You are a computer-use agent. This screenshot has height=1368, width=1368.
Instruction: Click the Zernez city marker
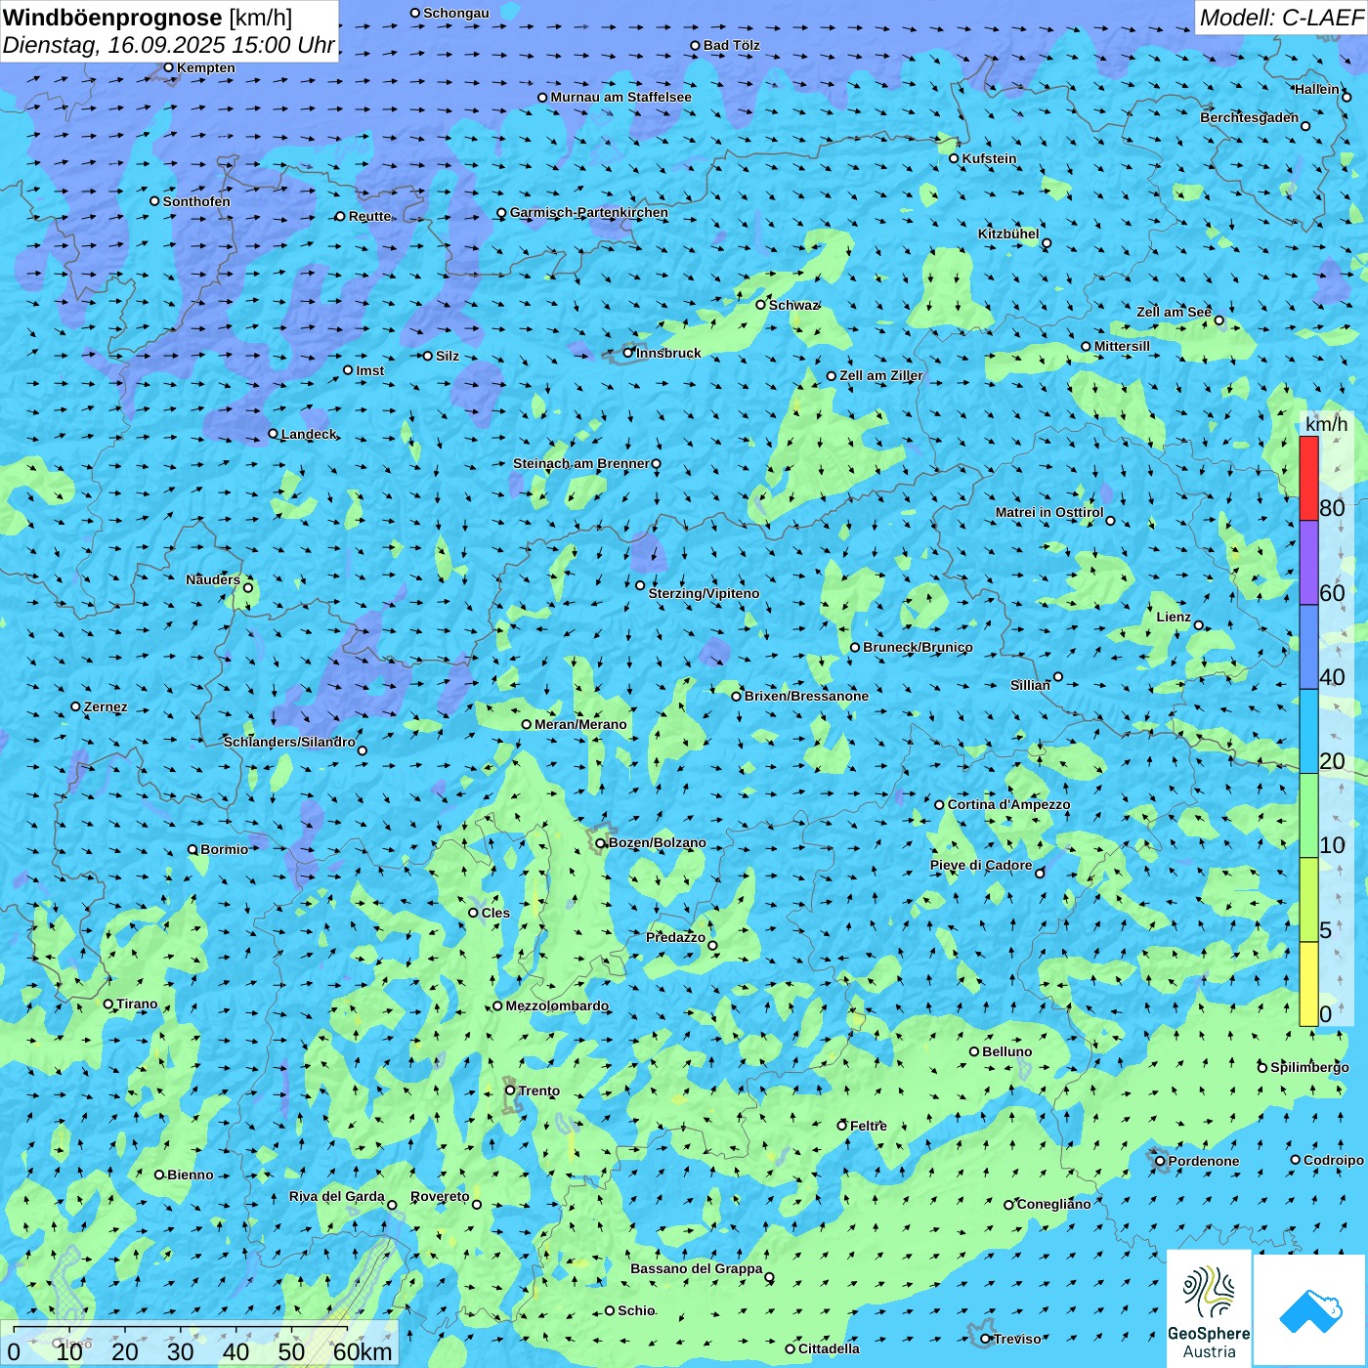tap(75, 706)
